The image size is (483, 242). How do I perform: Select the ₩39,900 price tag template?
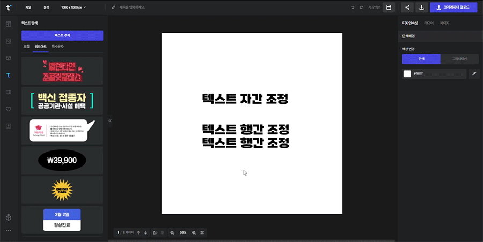pos(62,160)
